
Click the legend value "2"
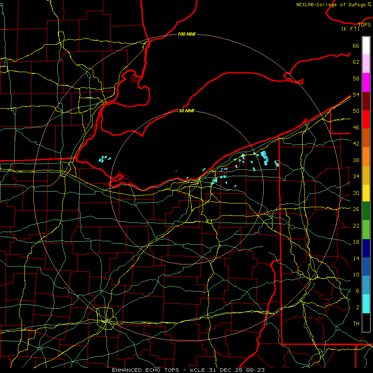click(x=358, y=308)
